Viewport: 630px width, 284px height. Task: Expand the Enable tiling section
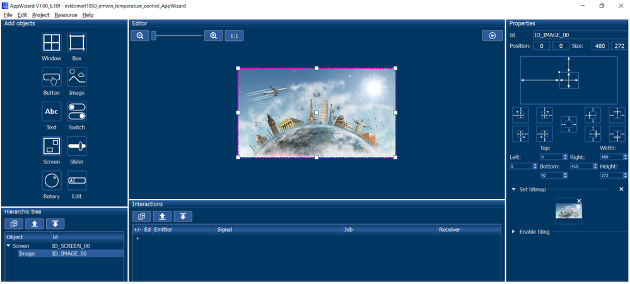(x=513, y=232)
